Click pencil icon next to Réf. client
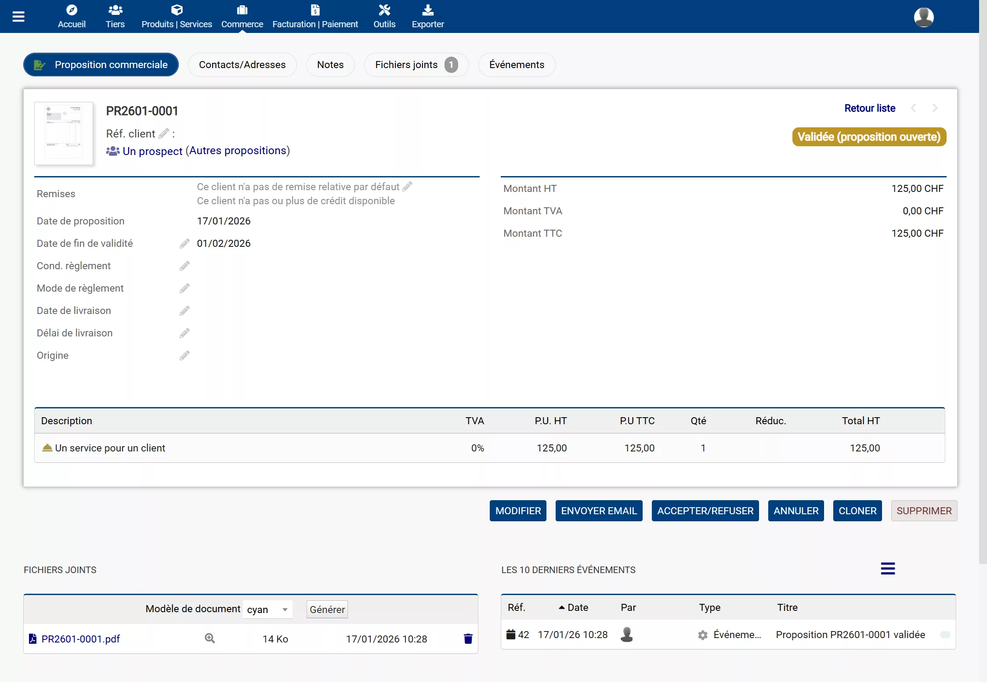The width and height of the screenshot is (987, 682). pyautogui.click(x=164, y=134)
